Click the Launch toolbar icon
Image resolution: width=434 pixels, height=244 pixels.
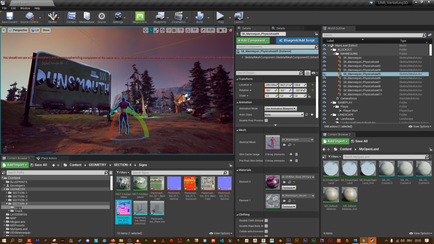click(239, 18)
